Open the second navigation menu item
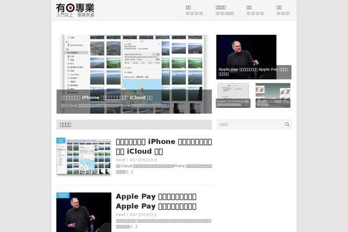 click(x=224, y=10)
